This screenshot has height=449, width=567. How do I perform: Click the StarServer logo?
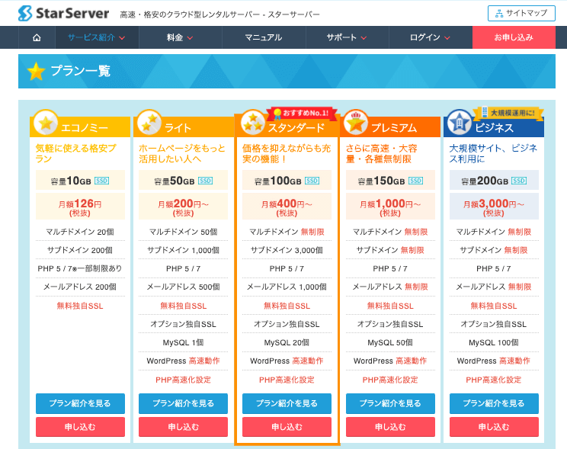[x=64, y=14]
